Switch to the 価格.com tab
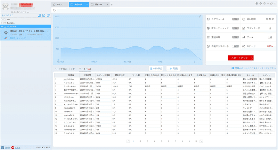The height and width of the screenshot is (150, 278). (99, 5)
